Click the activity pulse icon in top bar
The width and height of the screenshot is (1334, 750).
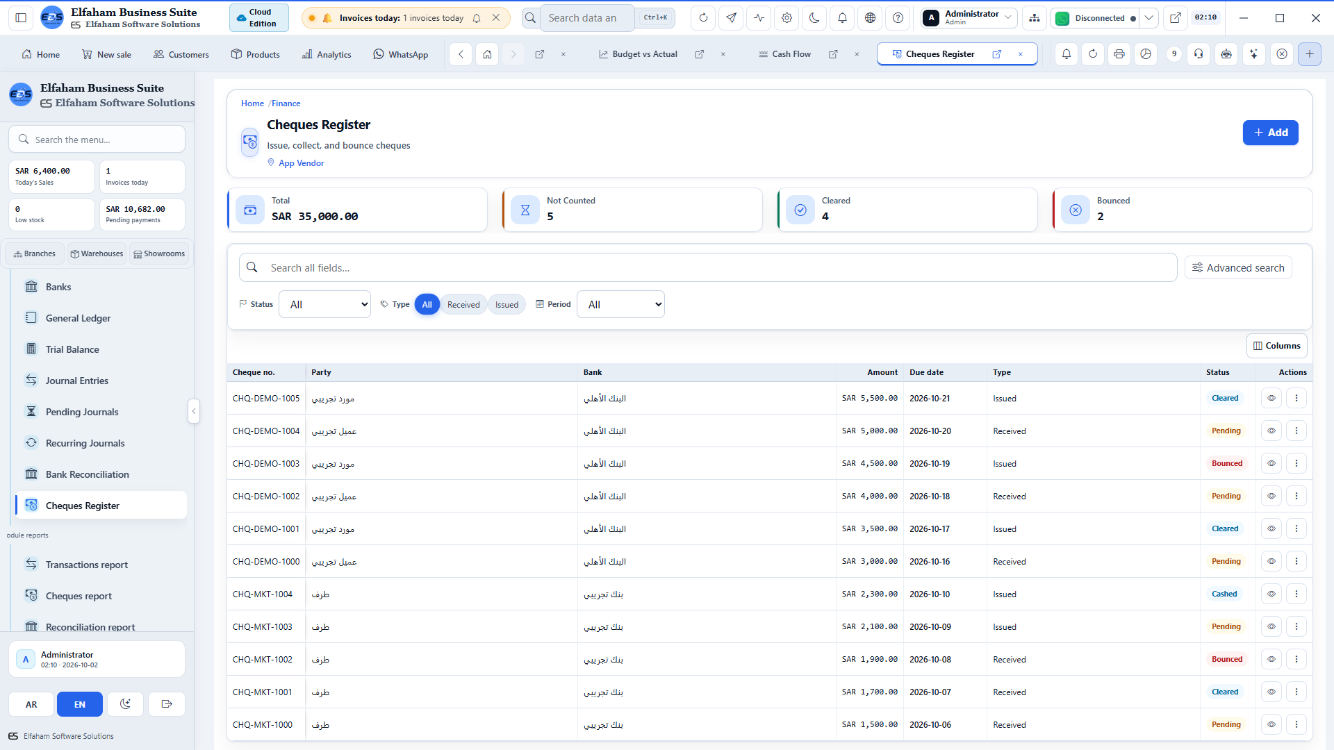759,18
